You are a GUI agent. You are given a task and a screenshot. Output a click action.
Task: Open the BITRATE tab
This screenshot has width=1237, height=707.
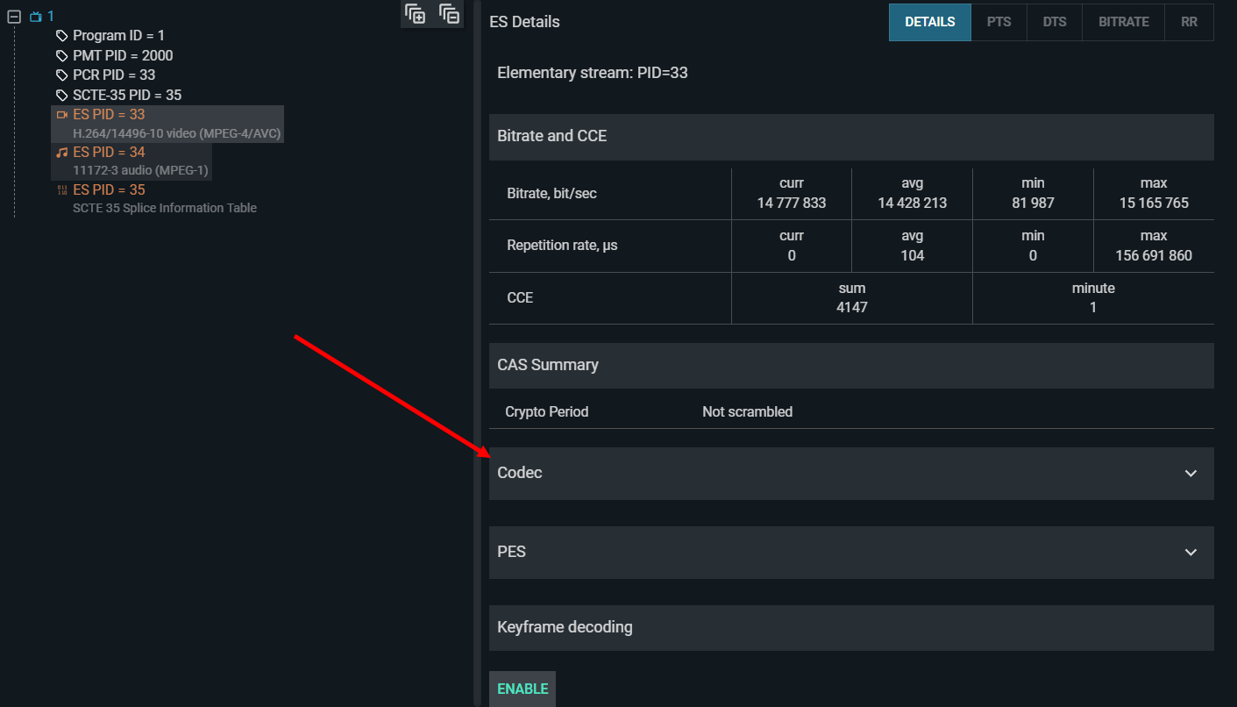[x=1123, y=22]
